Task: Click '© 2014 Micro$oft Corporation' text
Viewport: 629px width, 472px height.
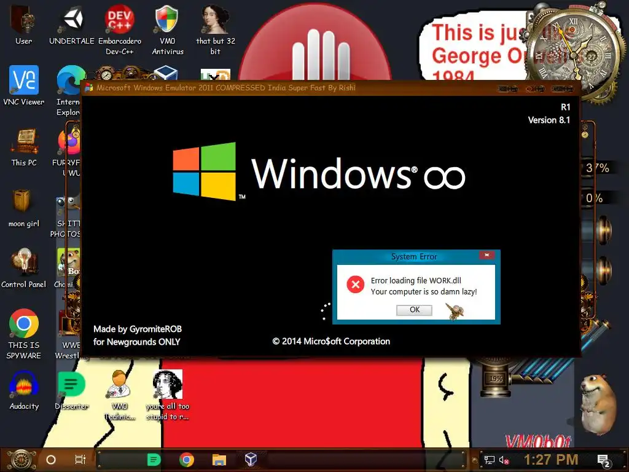Action: [x=331, y=342]
